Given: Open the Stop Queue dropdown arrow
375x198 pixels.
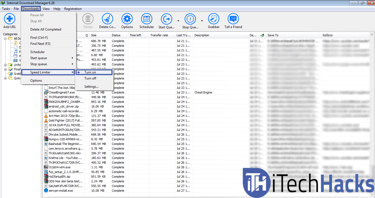Looking at the screenshot, I should pyautogui.click(x=202, y=21).
